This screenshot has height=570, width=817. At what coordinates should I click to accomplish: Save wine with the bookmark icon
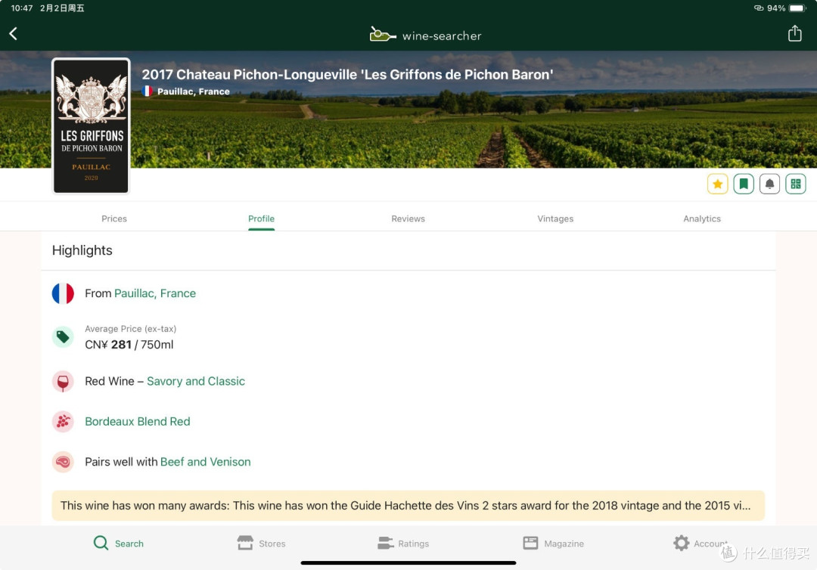744,184
